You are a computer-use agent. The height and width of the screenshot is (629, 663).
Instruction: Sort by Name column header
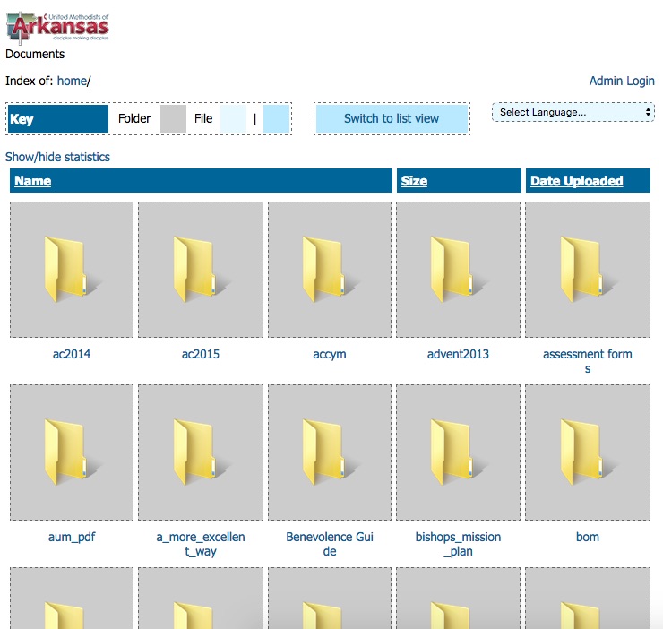pos(33,181)
